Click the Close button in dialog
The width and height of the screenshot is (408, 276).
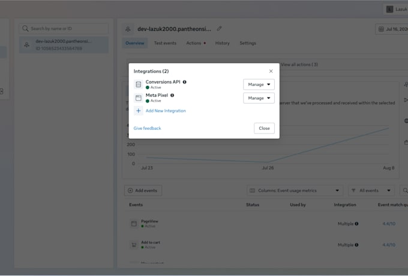click(x=264, y=128)
